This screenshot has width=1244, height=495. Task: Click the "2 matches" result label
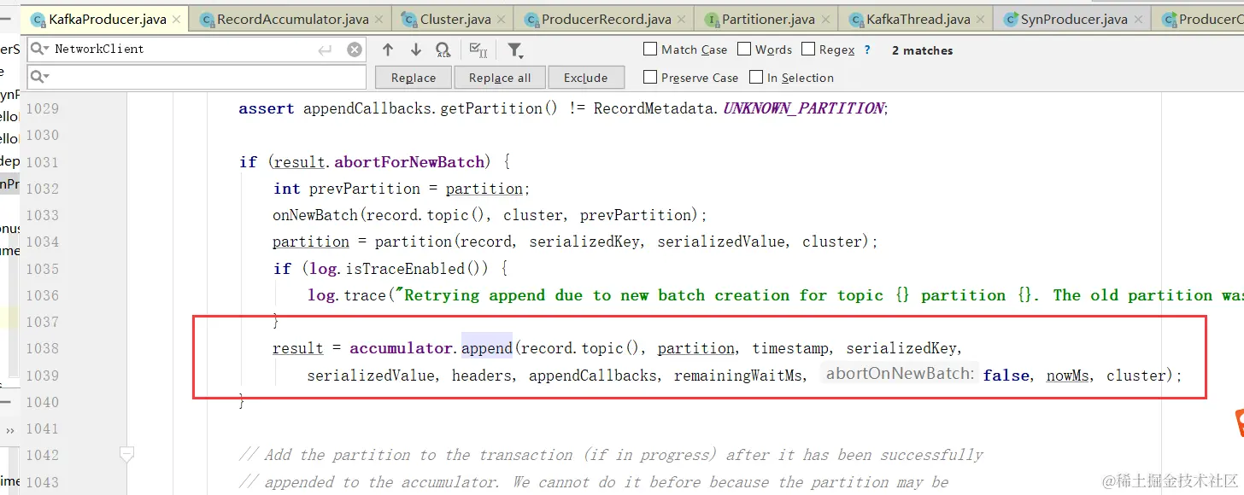[x=922, y=50]
